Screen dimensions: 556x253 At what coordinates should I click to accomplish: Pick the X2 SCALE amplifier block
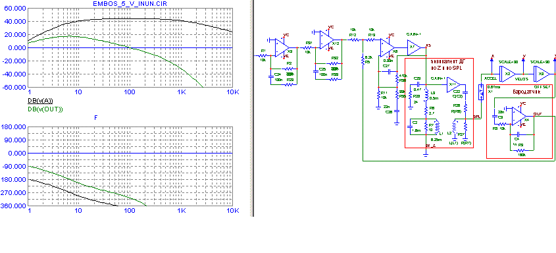[x=508, y=74]
